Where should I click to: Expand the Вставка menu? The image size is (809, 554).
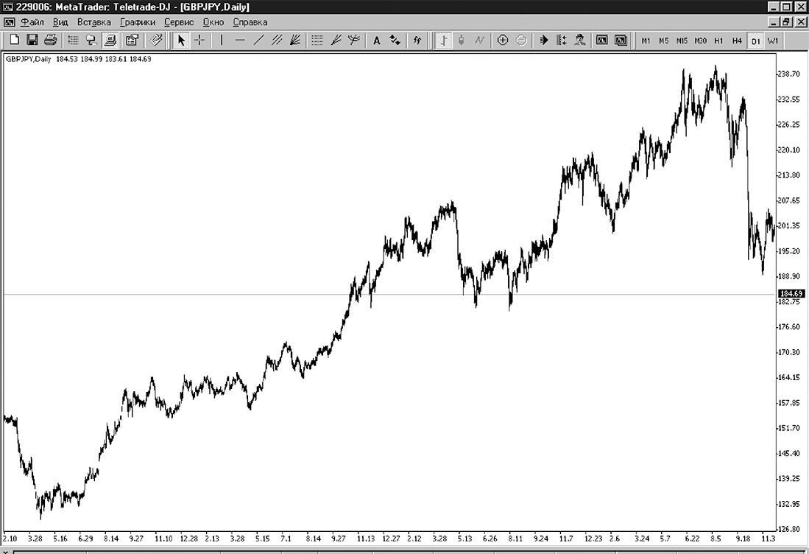tap(94, 22)
